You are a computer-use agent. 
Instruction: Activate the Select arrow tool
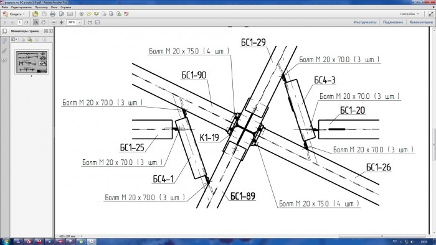[36, 22]
